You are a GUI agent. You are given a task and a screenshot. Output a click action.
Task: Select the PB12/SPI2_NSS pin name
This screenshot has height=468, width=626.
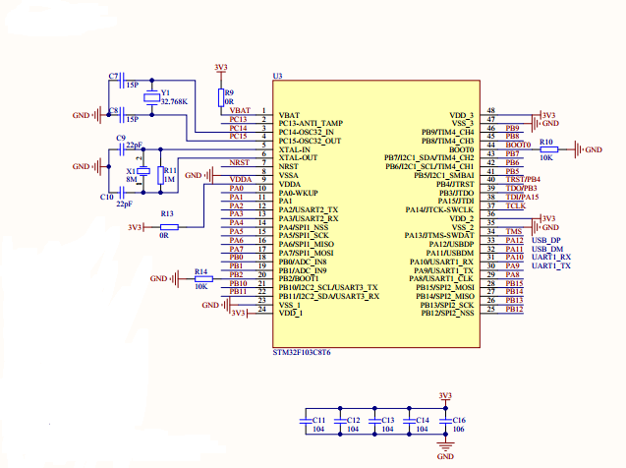pyautogui.click(x=447, y=313)
